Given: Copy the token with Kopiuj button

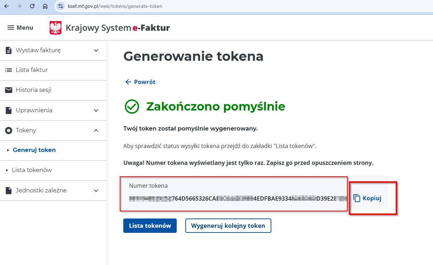Looking at the screenshot, I should point(367,198).
